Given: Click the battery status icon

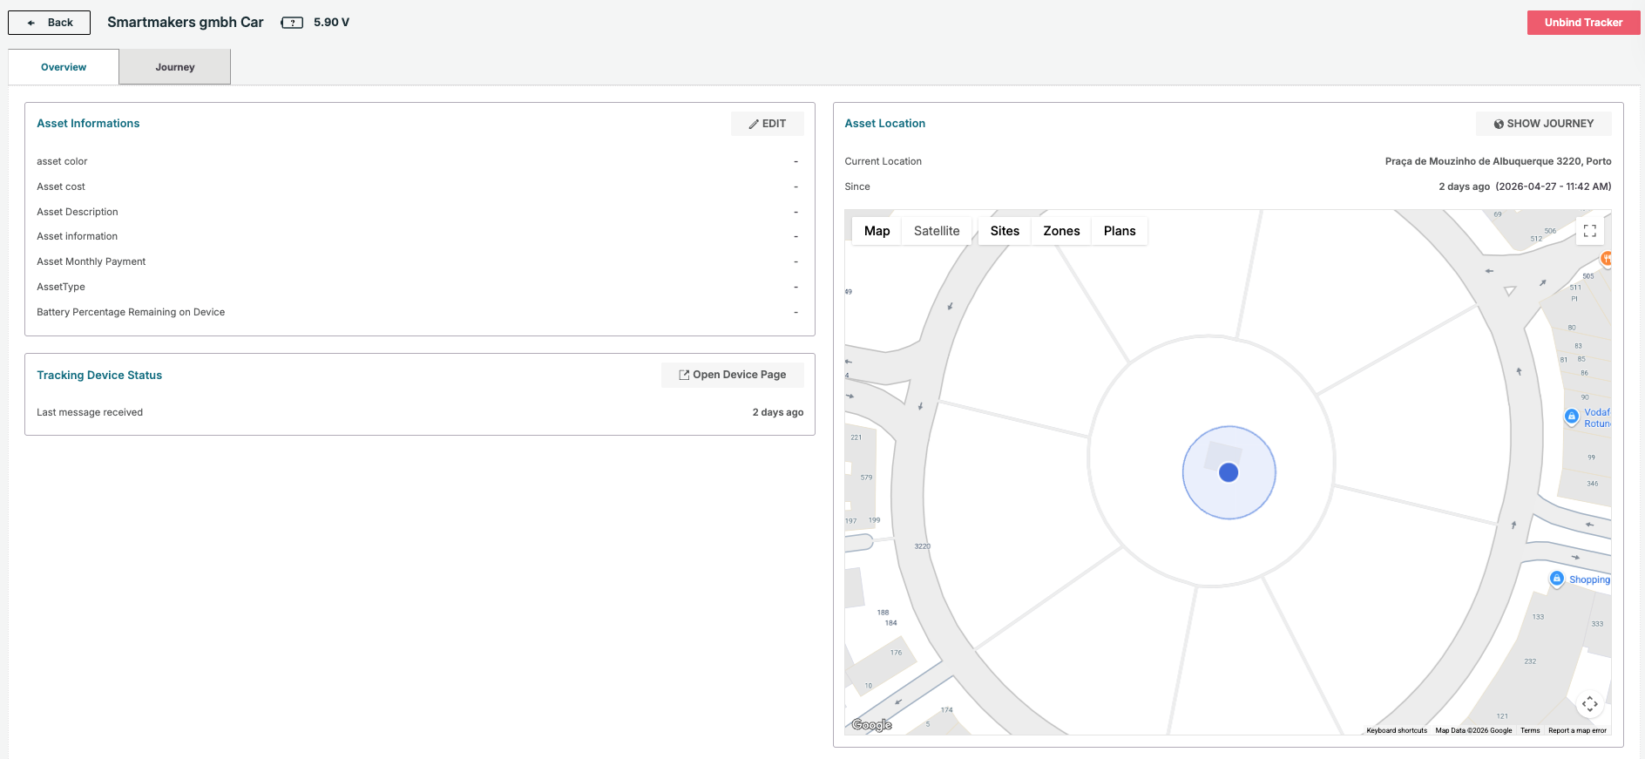Looking at the screenshot, I should [292, 23].
